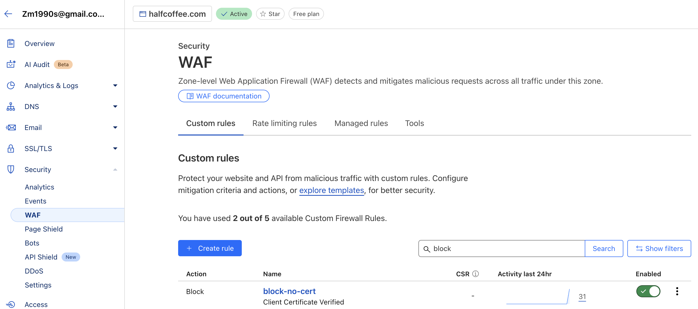Click the Star button
The width and height of the screenshot is (698, 309).
(x=270, y=14)
